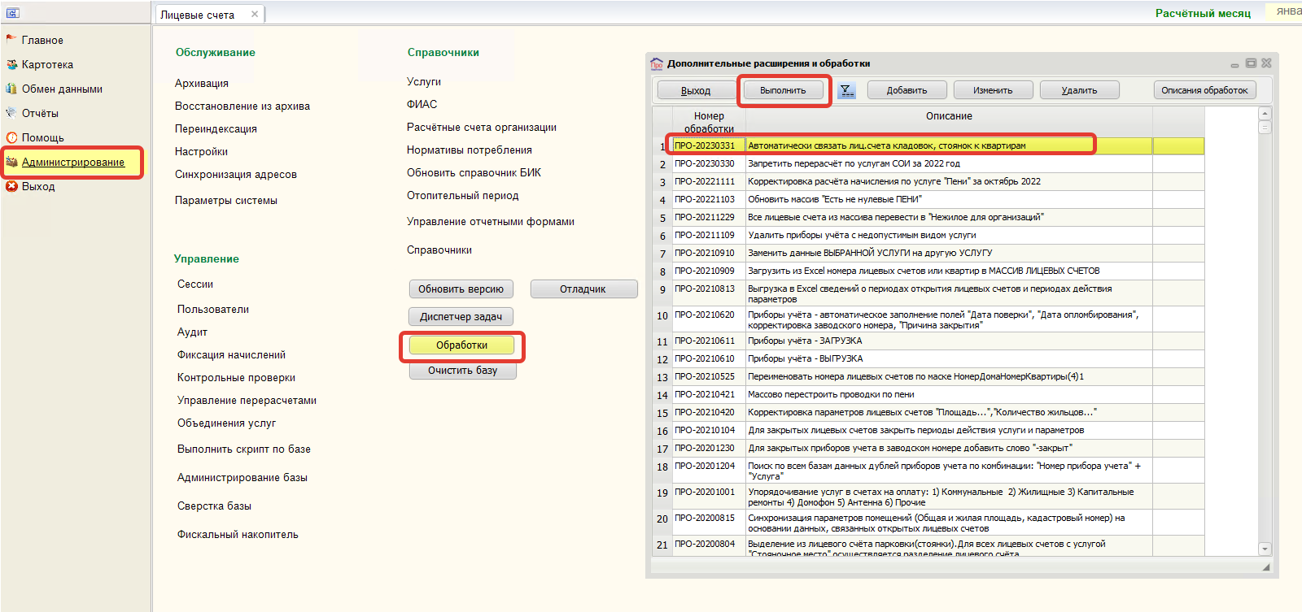The image size is (1302, 612).
Task: Open the Обмен данными section
Action: coord(62,89)
